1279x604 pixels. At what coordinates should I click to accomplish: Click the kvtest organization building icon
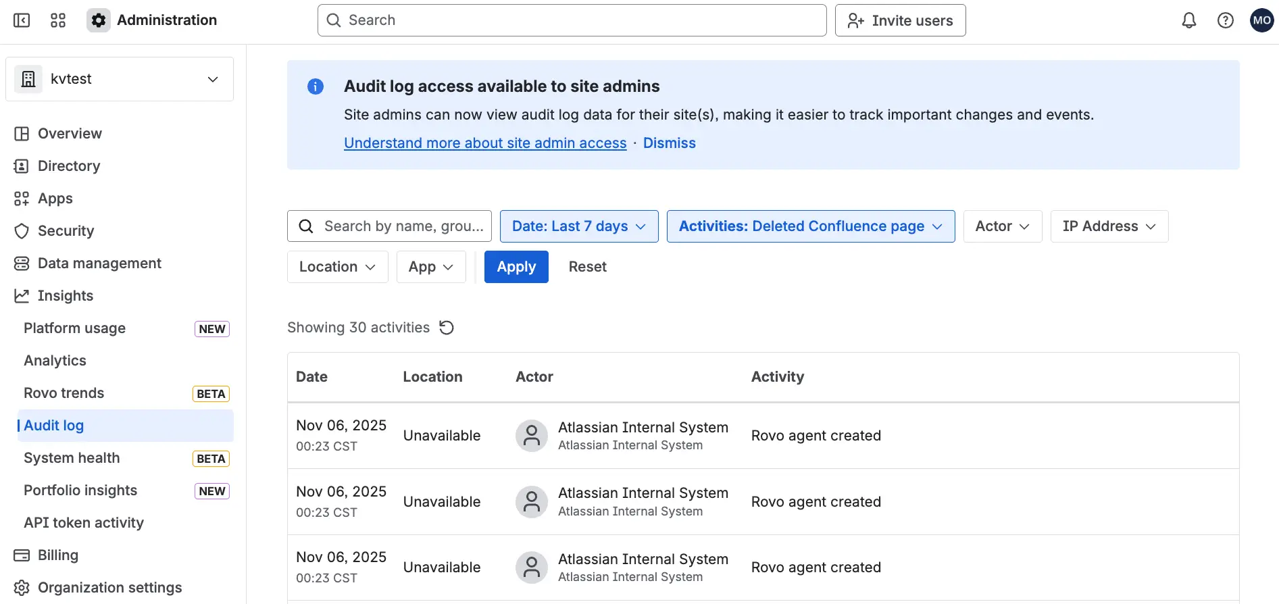[28, 79]
